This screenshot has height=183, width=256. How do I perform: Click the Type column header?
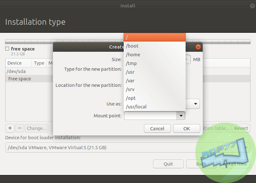[39, 63]
